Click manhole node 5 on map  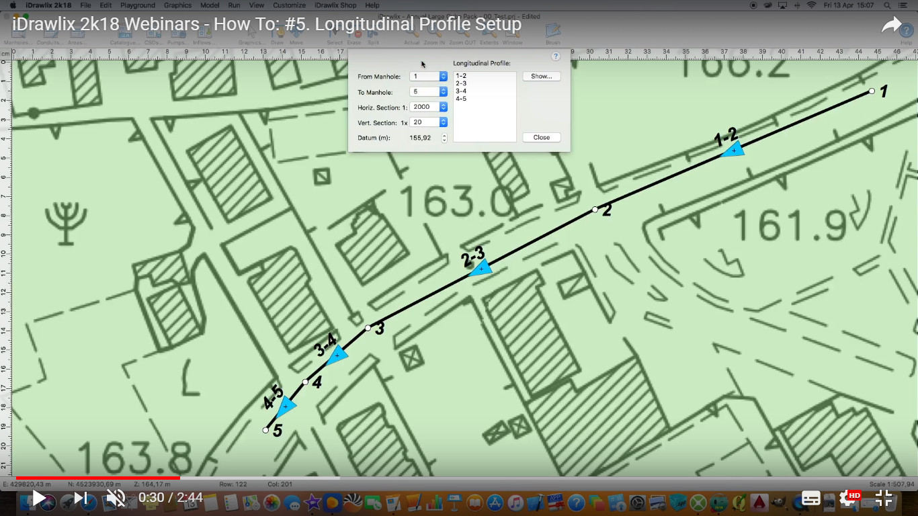[265, 430]
